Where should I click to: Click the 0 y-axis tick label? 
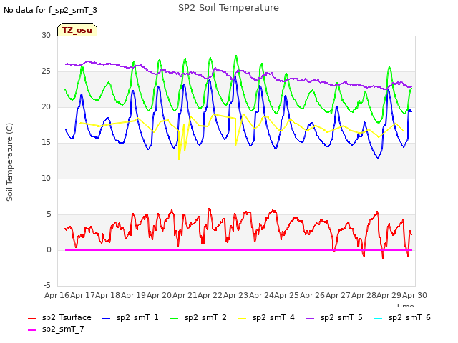49,249
